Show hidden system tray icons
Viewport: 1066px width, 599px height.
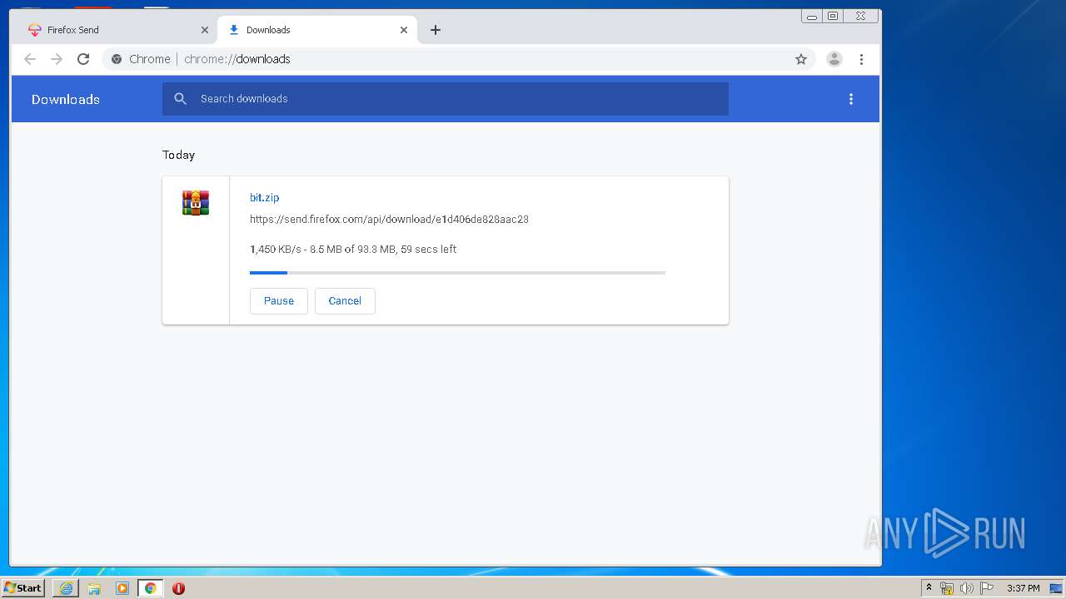click(x=929, y=588)
